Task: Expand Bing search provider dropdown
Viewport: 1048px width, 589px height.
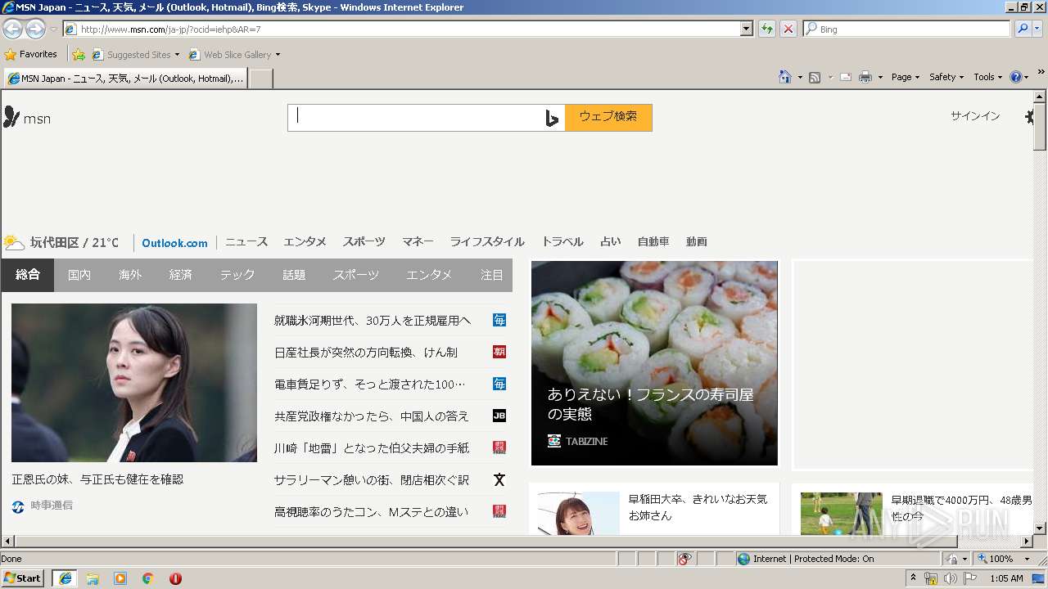Action: coord(1039,29)
